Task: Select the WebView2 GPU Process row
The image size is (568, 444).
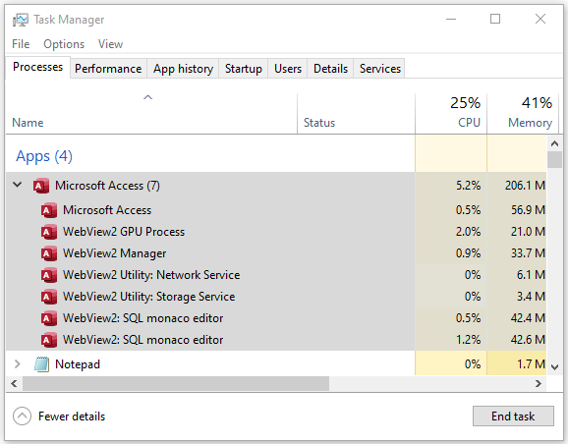Action: click(x=276, y=232)
